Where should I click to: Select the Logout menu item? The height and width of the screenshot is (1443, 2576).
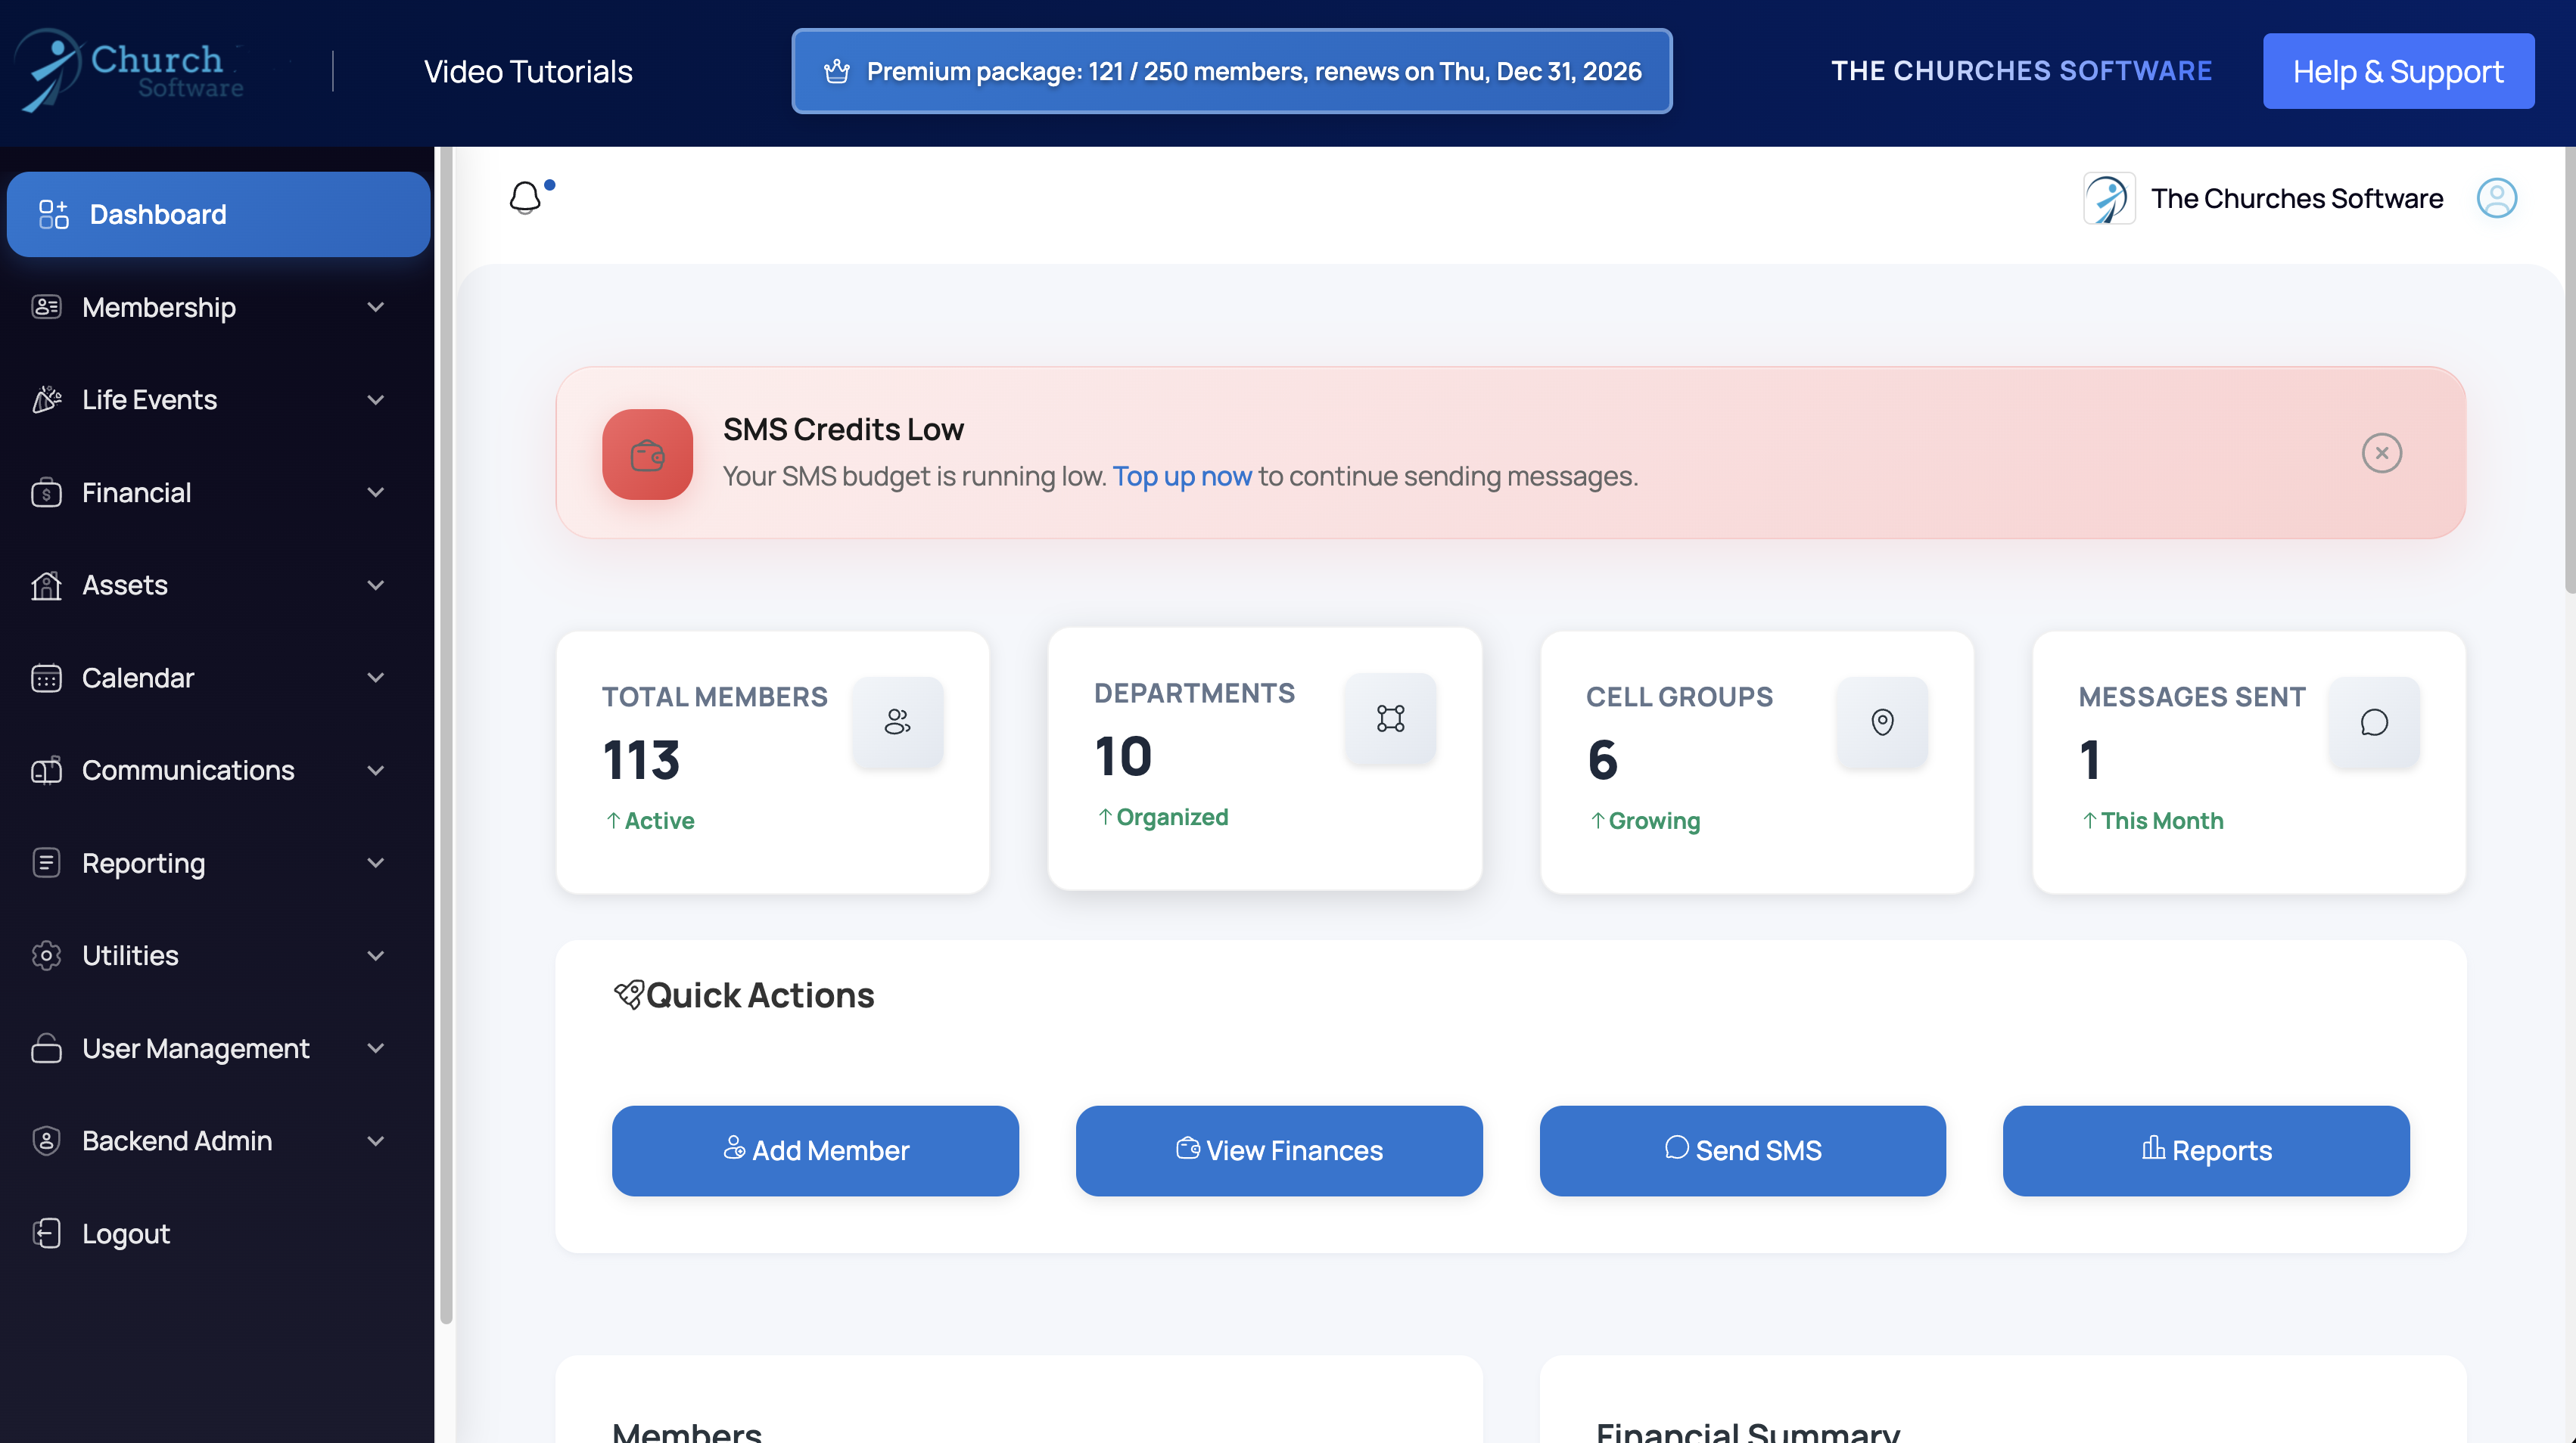[126, 1234]
